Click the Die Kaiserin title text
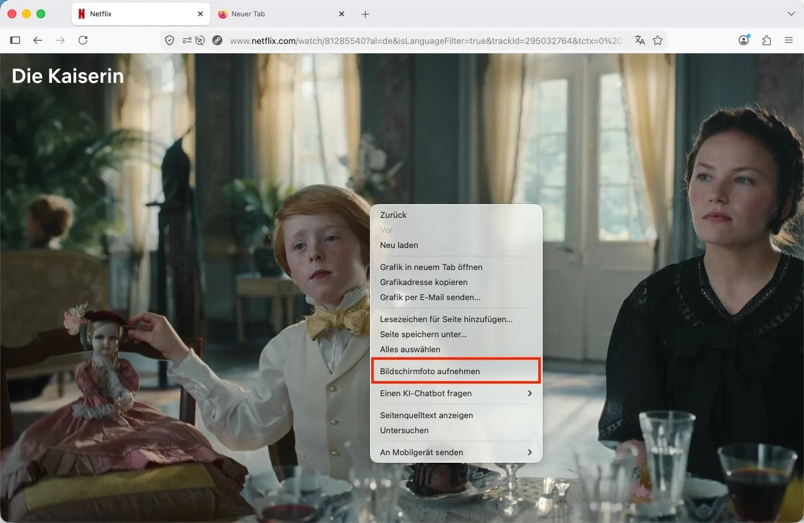Viewport: 804px width, 523px height. click(x=68, y=76)
